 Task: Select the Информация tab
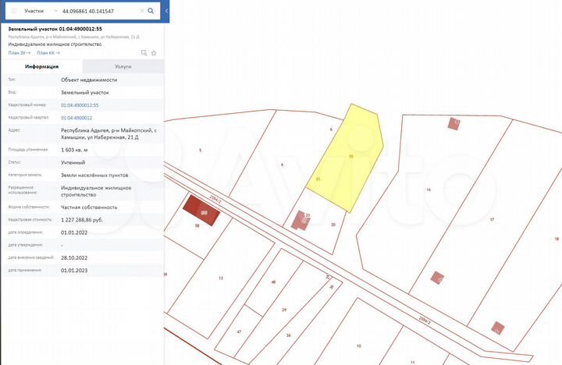click(41, 67)
